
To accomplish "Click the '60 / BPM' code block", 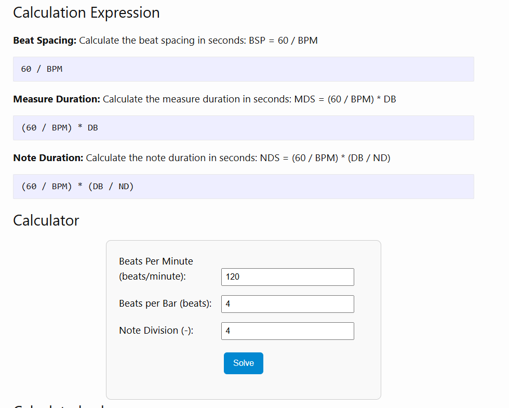I will 243,69.
